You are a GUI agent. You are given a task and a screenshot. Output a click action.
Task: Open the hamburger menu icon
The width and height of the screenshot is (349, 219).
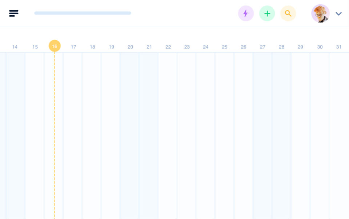tap(14, 13)
